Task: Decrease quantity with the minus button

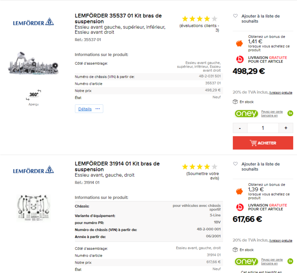Action: click(x=240, y=128)
